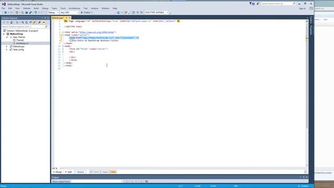Collapse the App_Themes folder node
Image resolution: width=334 pixels, height=188 pixels.
(x=7, y=37)
